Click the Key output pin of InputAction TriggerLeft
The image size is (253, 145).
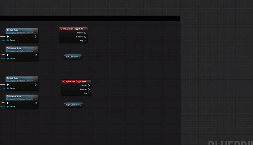click(85, 41)
